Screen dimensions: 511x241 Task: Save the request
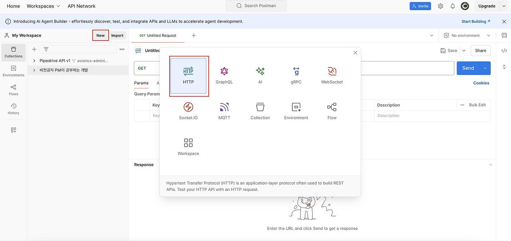coord(449,51)
